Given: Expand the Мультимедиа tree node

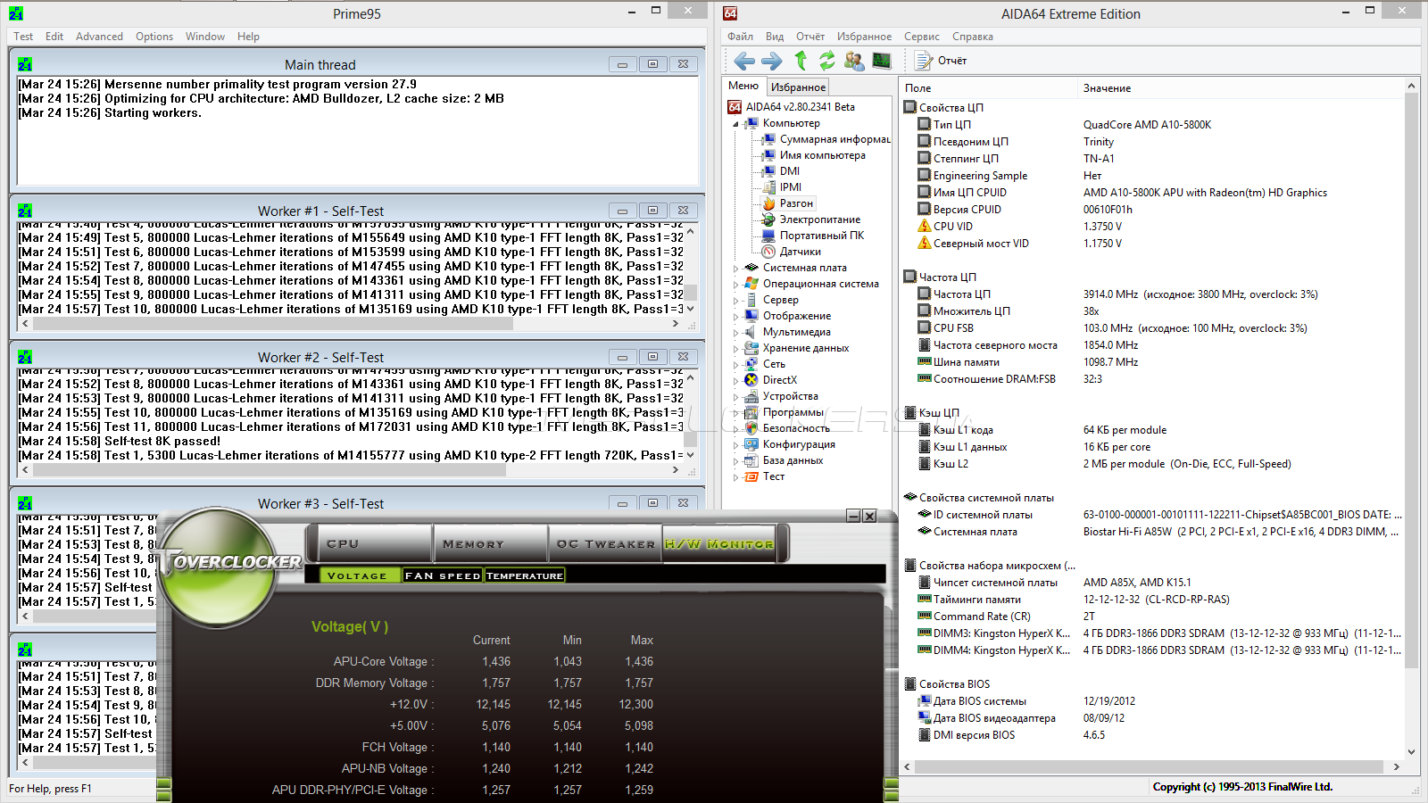Looking at the screenshot, I should coord(736,333).
